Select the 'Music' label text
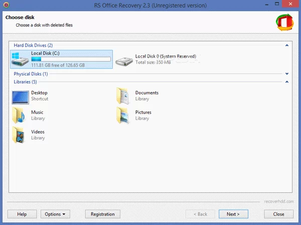301x225 pixels. (37, 112)
